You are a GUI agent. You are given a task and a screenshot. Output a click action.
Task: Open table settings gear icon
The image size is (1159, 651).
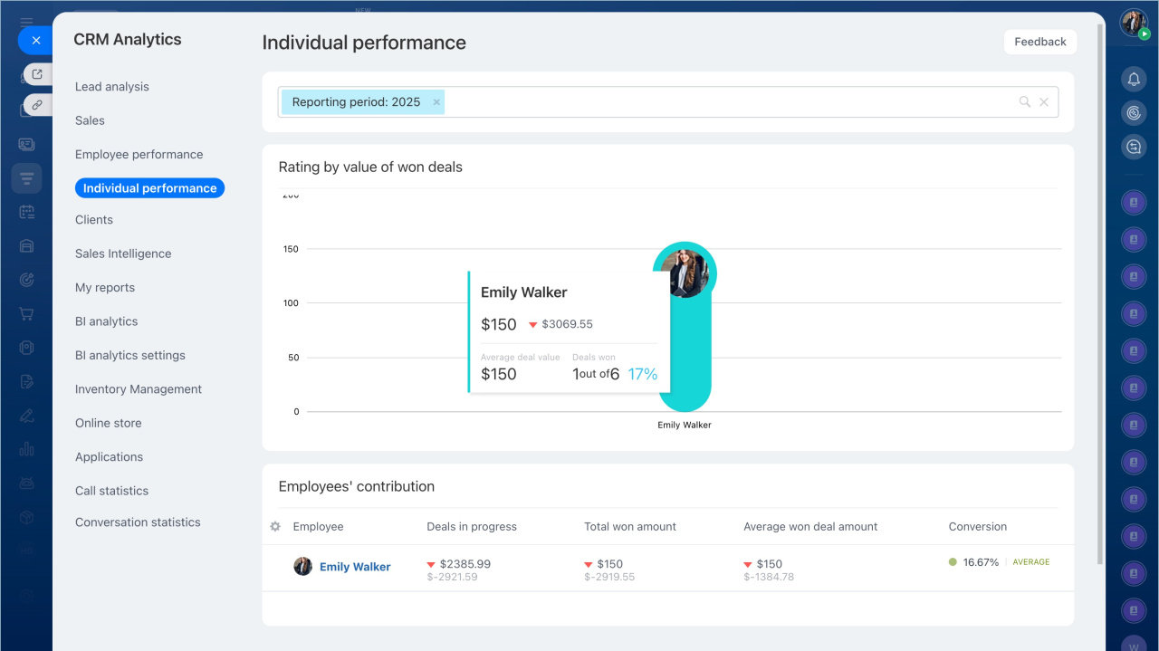(275, 527)
